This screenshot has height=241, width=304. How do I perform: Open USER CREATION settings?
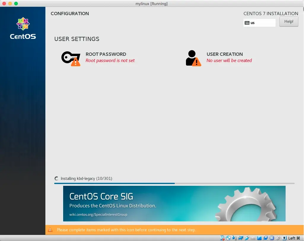(x=225, y=54)
